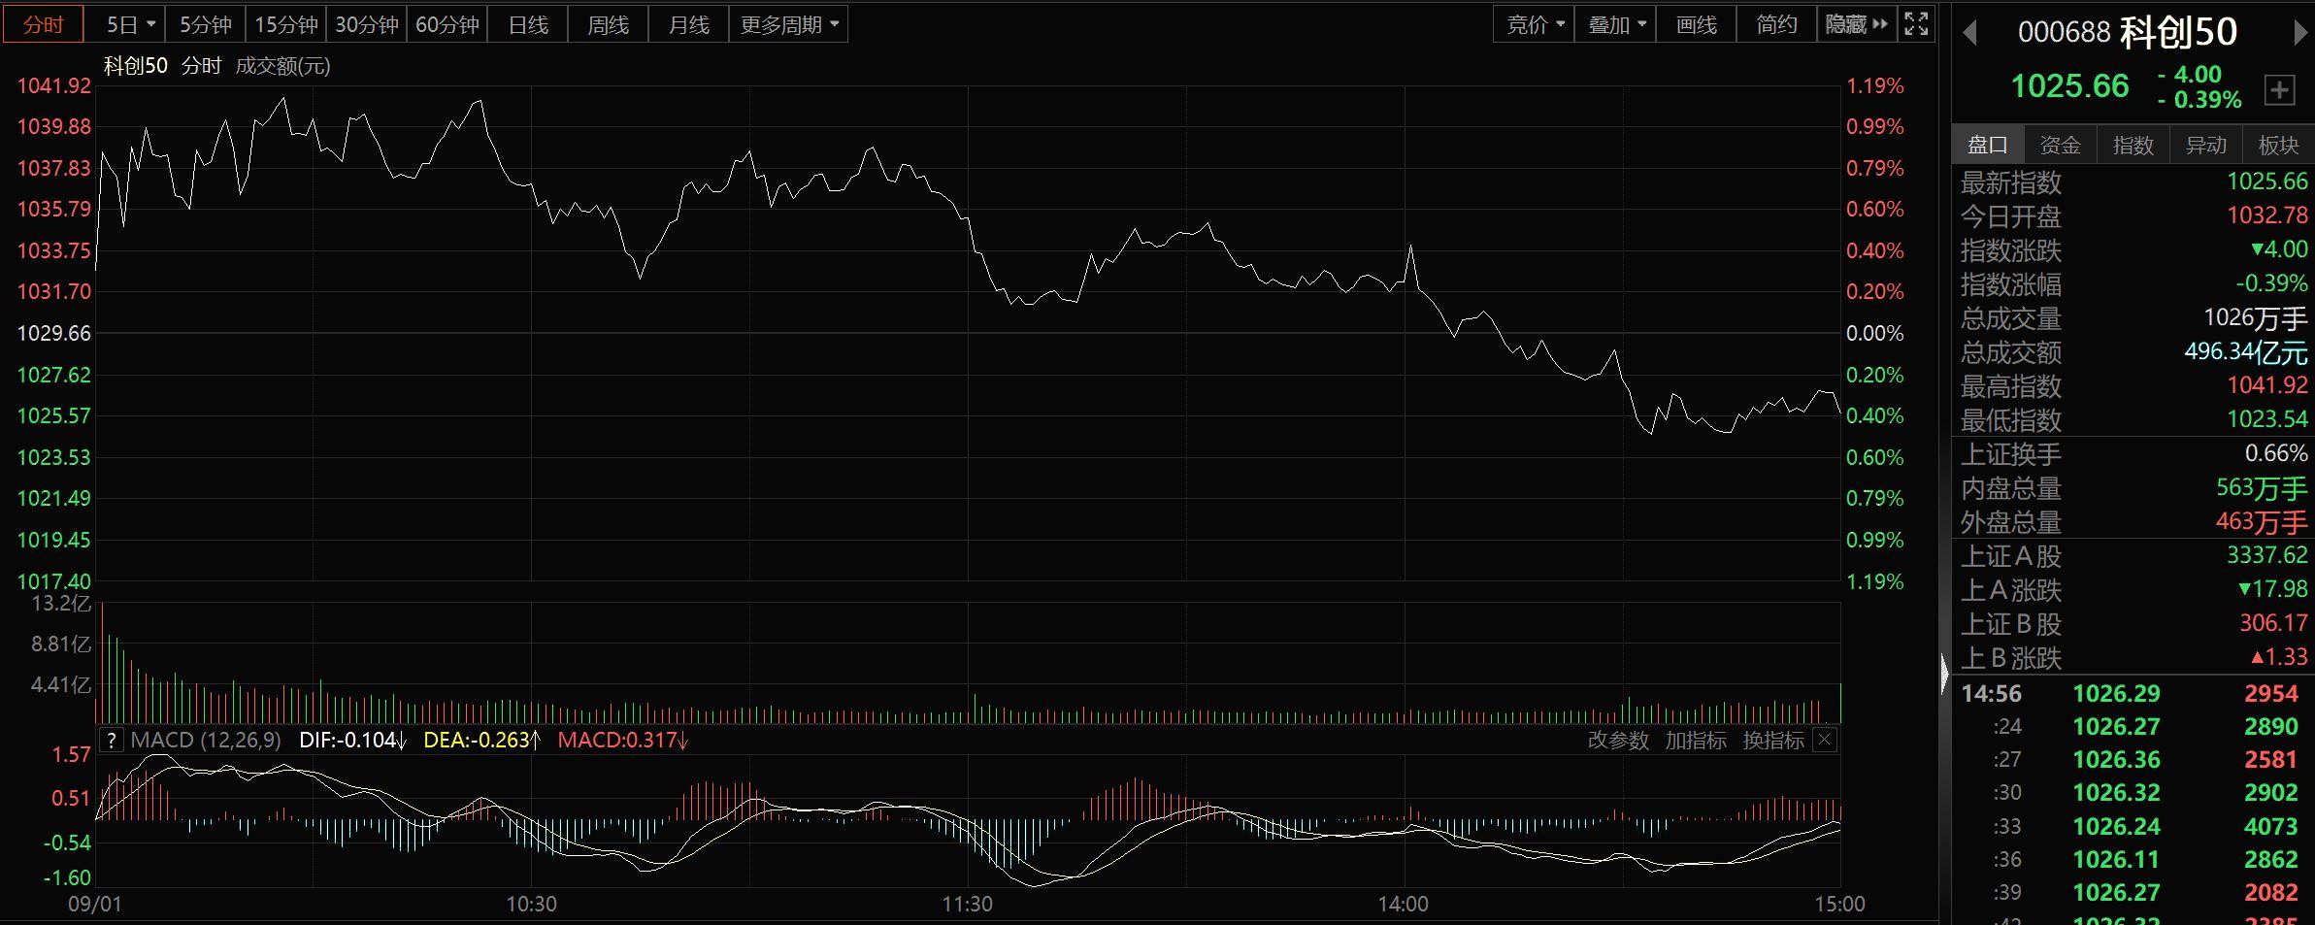
Task: Go to previous stock with left arrow
Action: point(1969,33)
